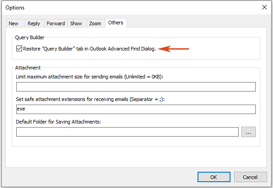This screenshot has height=188, width=273.
Task: Uncheck the Restore Query Builder checkbox
Action: click(19, 49)
